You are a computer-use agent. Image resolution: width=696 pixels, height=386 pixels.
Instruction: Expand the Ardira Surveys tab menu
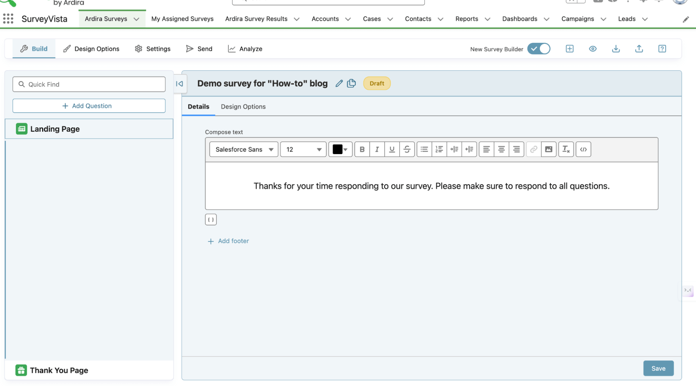136,19
